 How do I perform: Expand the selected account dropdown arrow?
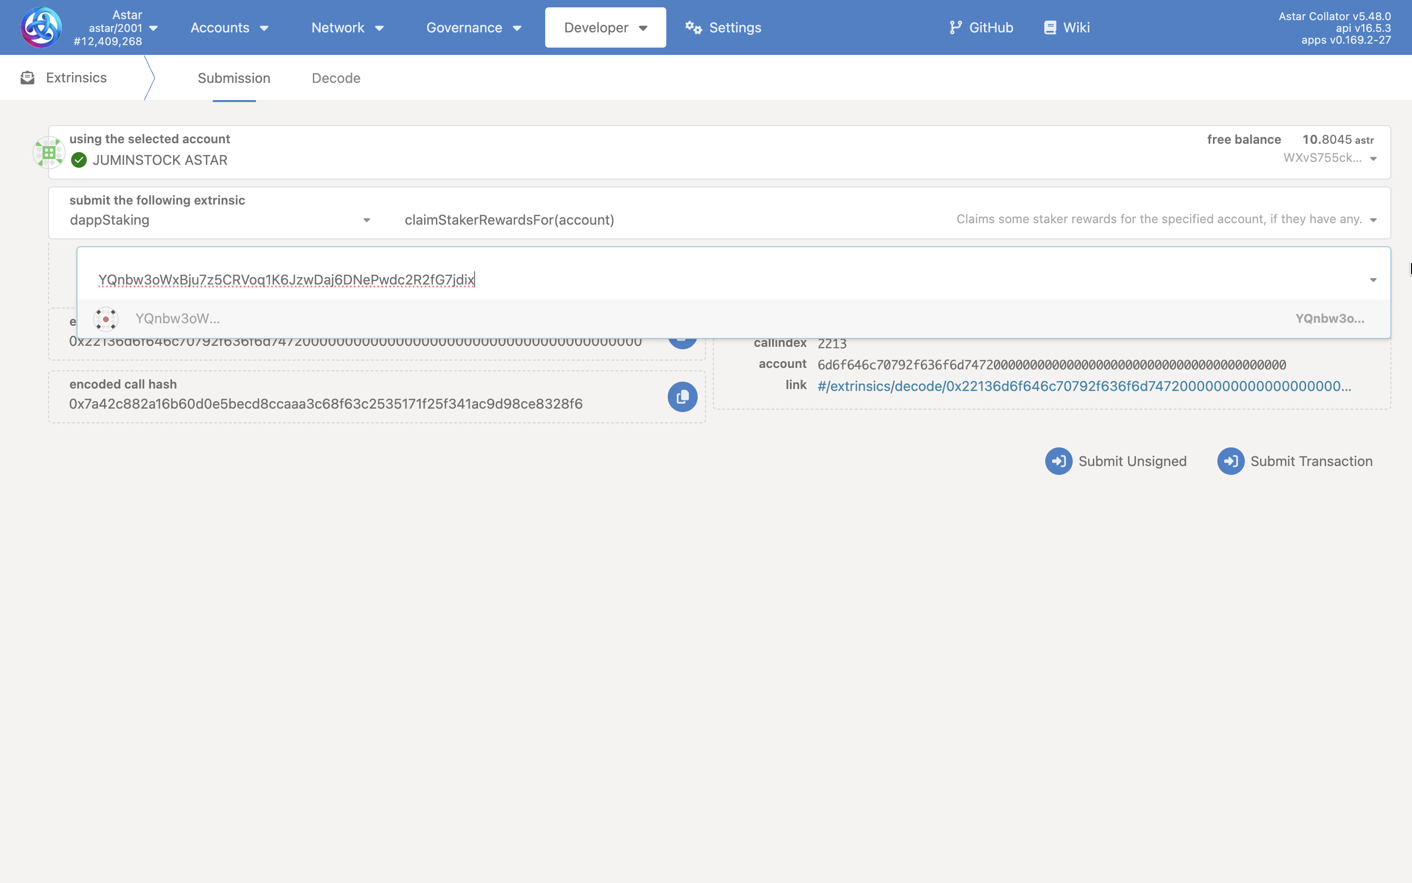pyautogui.click(x=1373, y=159)
